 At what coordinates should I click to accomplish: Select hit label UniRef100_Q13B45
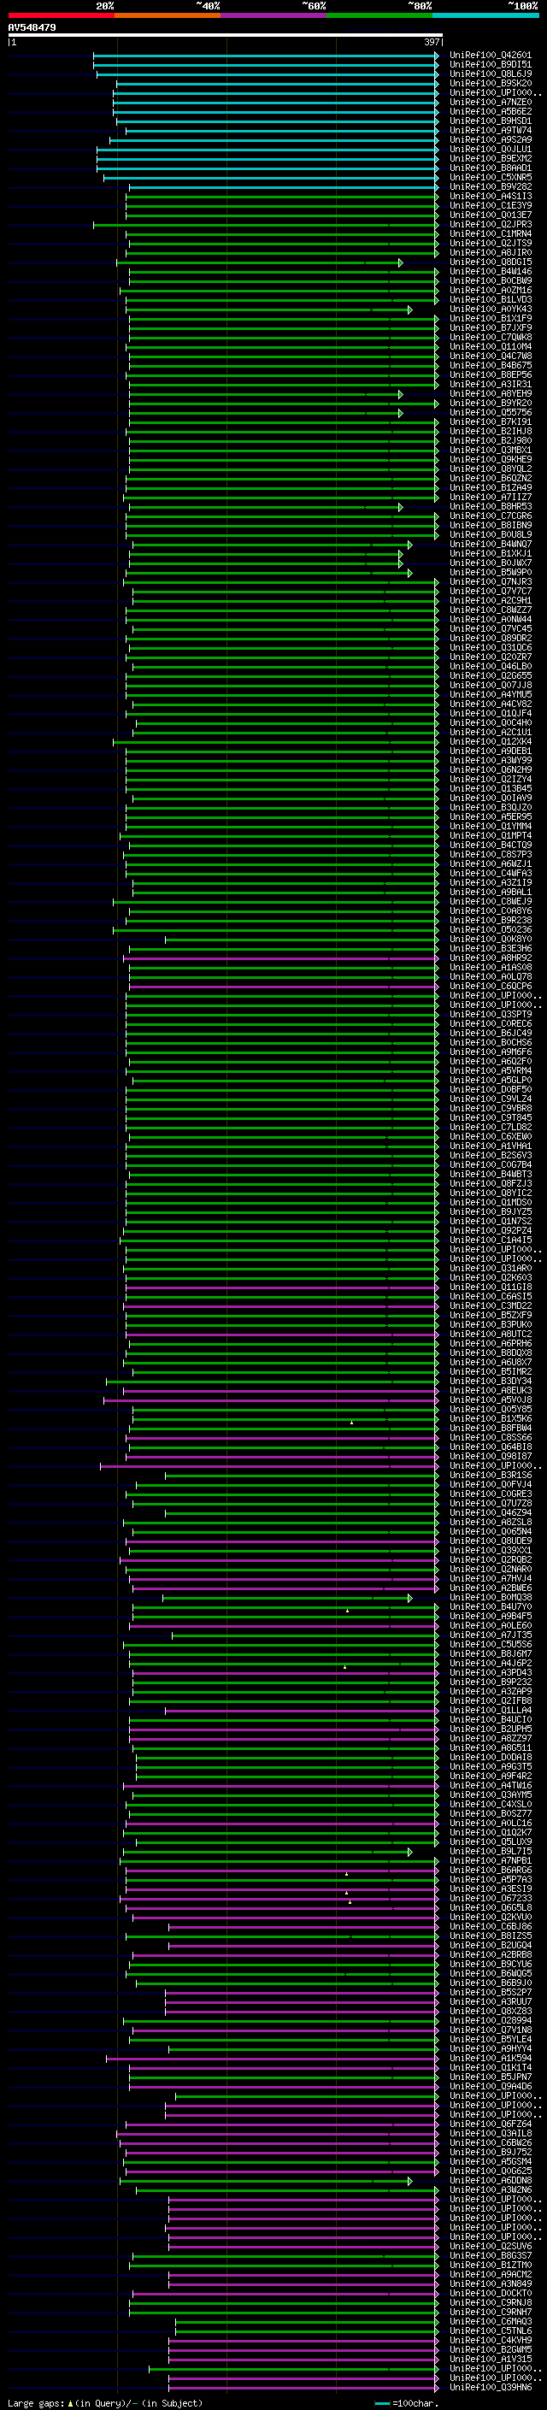[491, 789]
